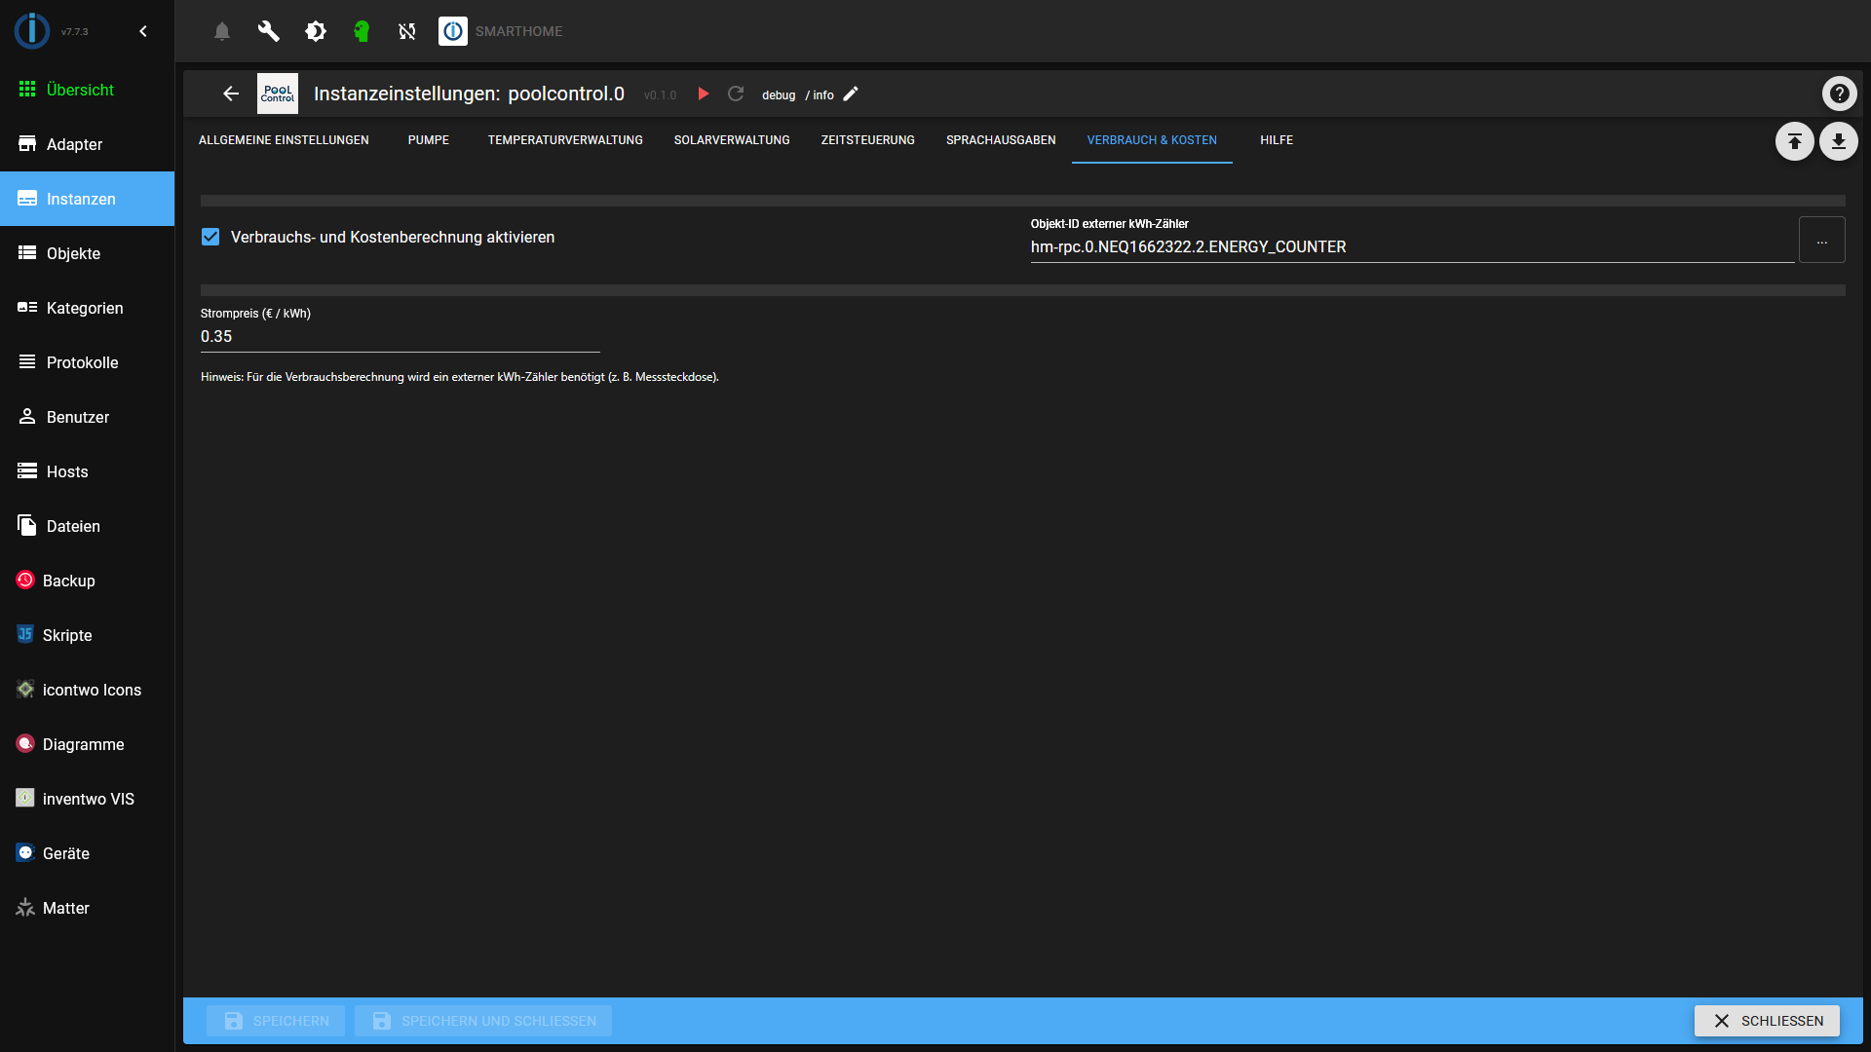The image size is (1871, 1052).
Task: Collapse the sidebar with chevron arrow
Action: (x=143, y=31)
